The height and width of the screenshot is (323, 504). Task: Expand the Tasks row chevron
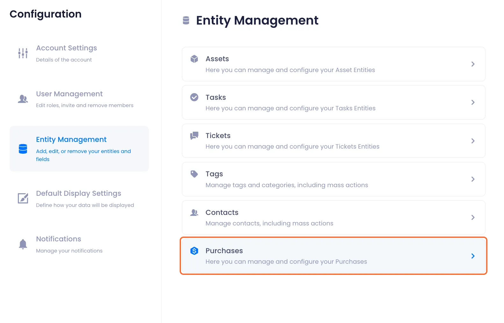(473, 102)
